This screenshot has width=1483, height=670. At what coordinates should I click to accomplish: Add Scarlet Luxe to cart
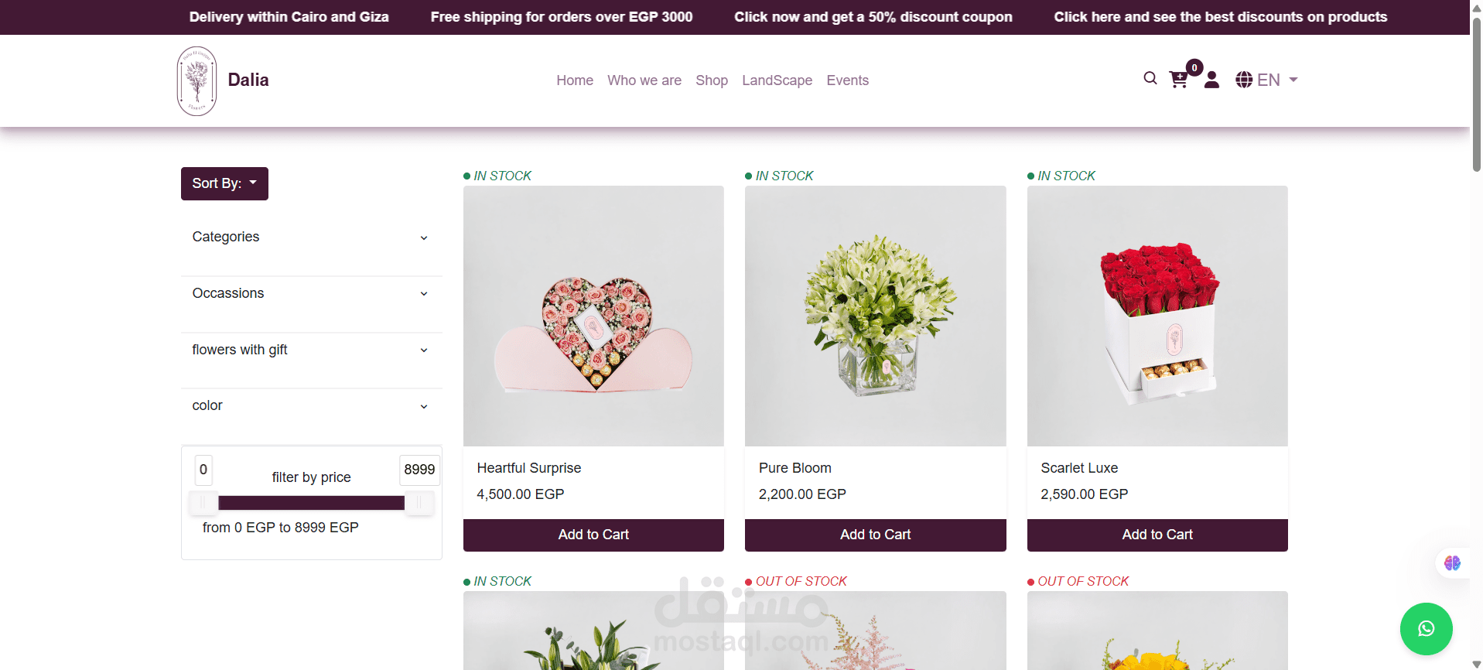(x=1157, y=535)
